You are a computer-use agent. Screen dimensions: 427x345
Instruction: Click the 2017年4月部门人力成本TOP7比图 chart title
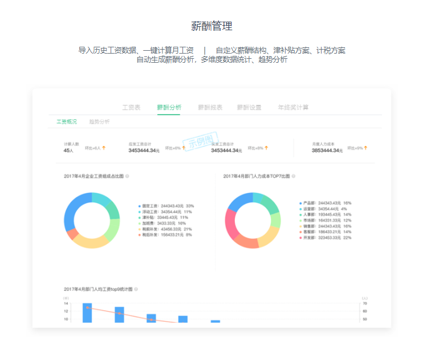click(x=257, y=176)
